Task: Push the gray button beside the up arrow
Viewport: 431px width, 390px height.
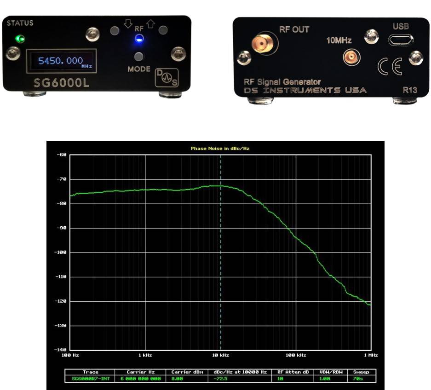Action: [x=163, y=30]
